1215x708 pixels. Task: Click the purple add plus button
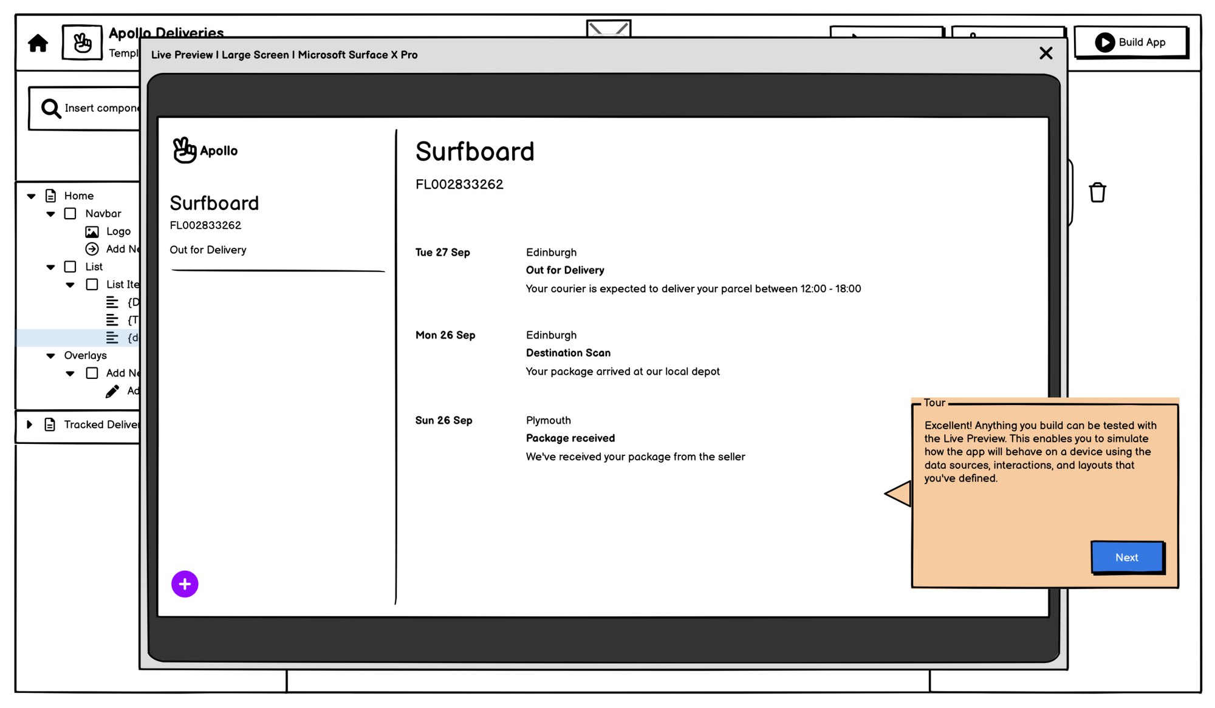click(185, 584)
